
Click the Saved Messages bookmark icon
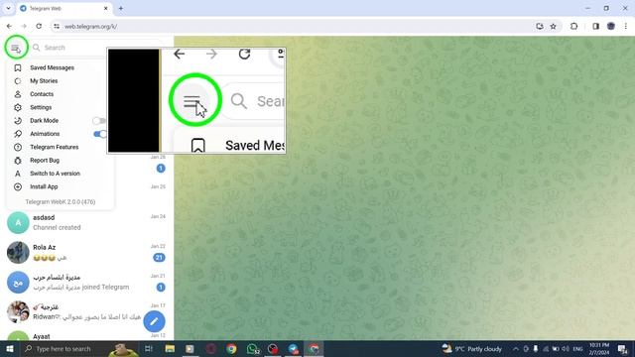point(18,67)
